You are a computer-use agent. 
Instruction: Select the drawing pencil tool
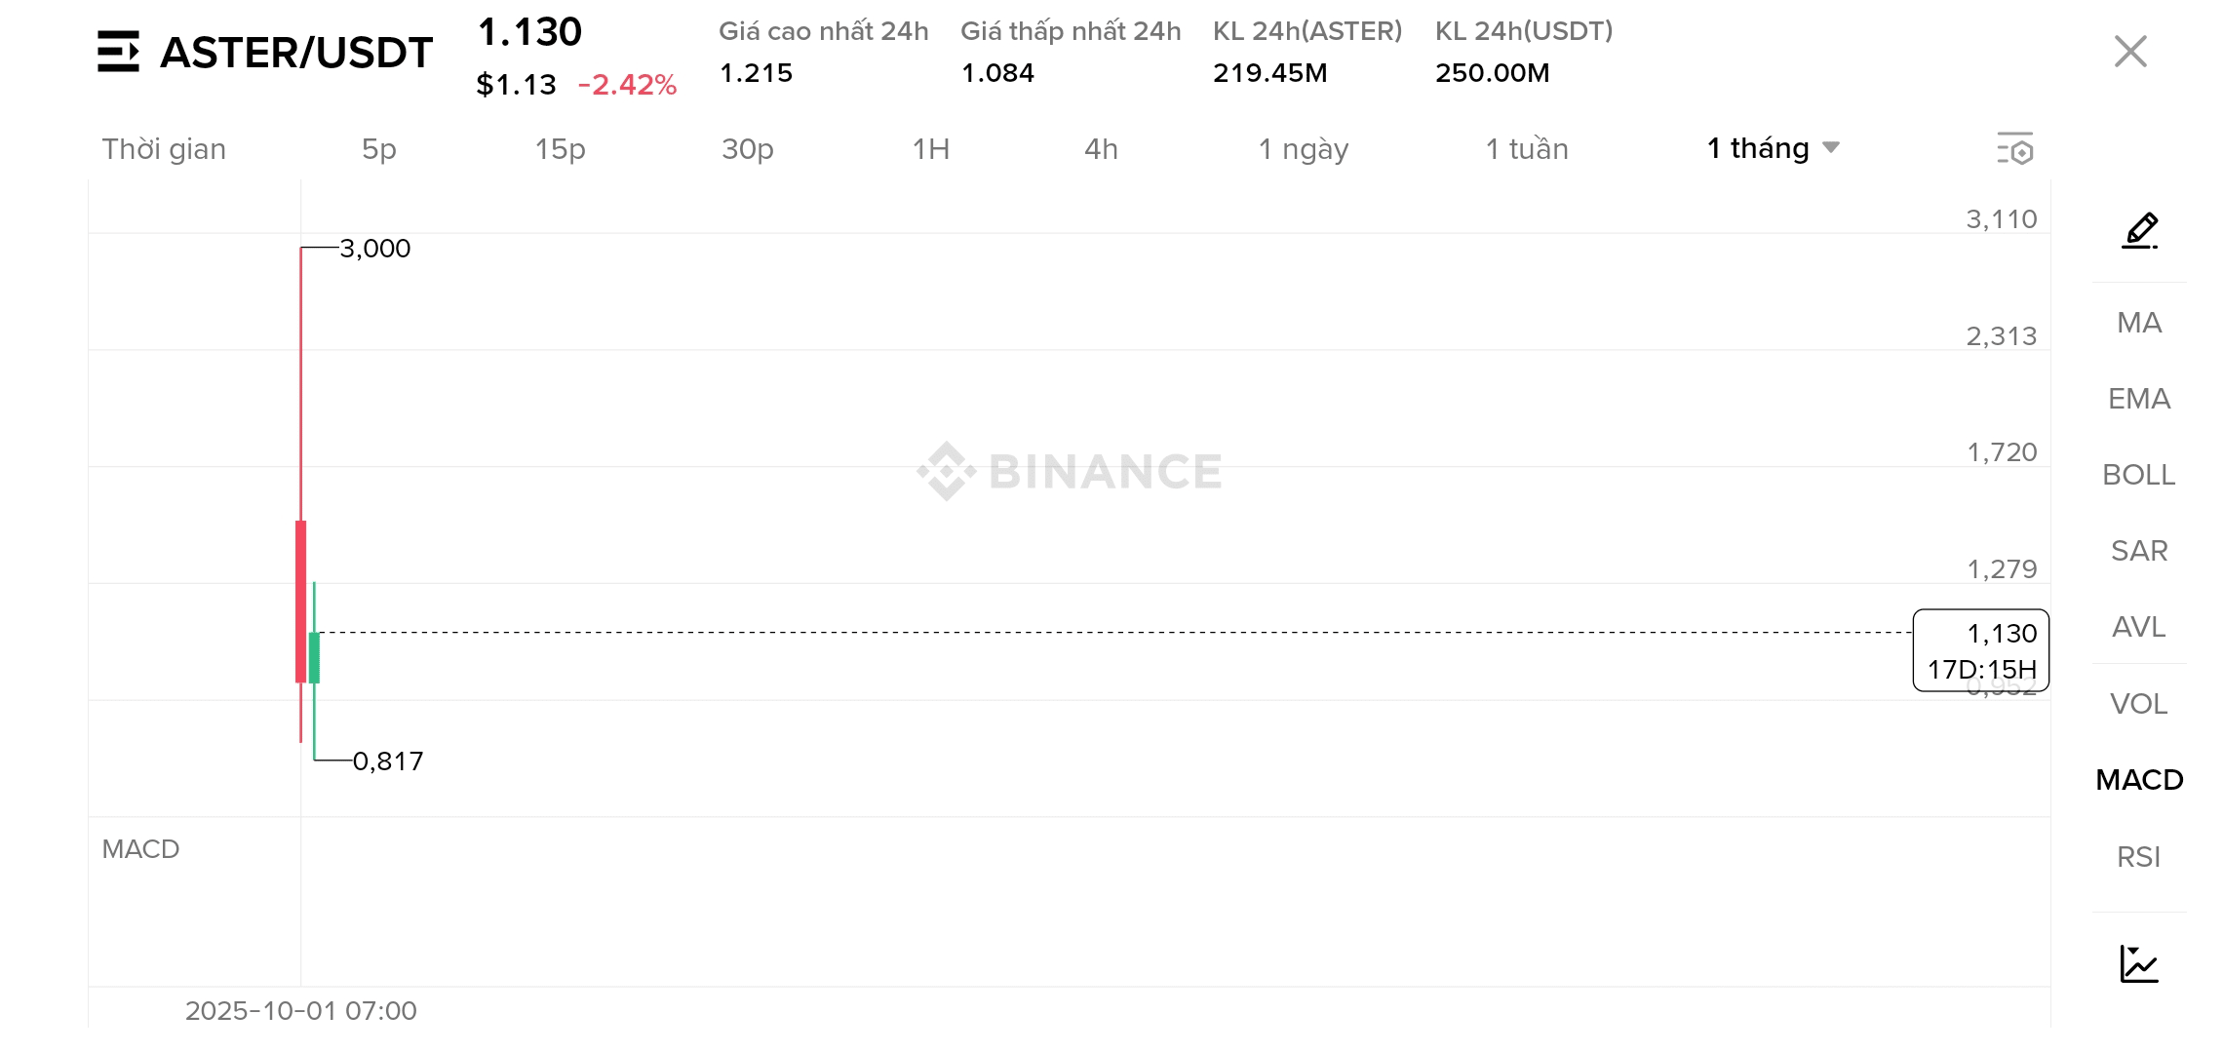tap(2140, 231)
